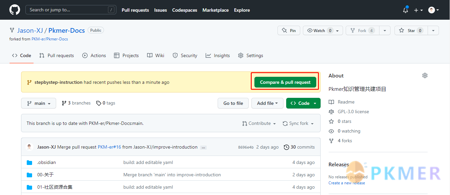This screenshot has width=450, height=195.
Task: Open the Security tab
Action: click(185, 55)
